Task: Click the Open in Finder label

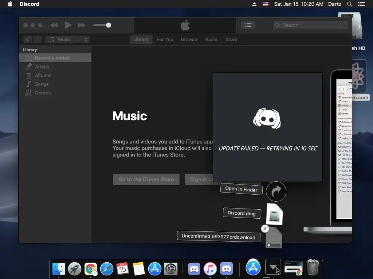Action: (242, 189)
